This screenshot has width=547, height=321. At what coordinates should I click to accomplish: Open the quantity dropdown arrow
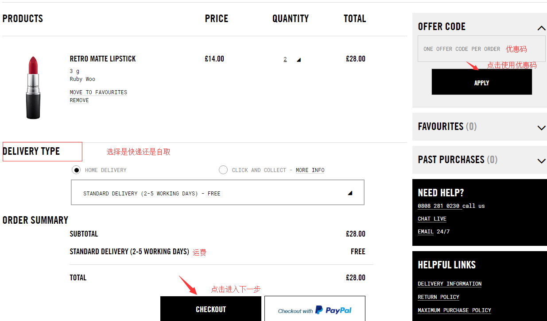(299, 60)
